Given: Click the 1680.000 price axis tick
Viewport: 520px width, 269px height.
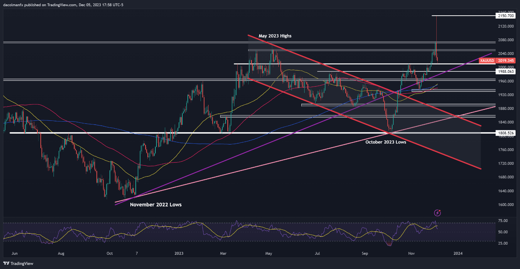Looking at the screenshot, I should click(x=506, y=177).
